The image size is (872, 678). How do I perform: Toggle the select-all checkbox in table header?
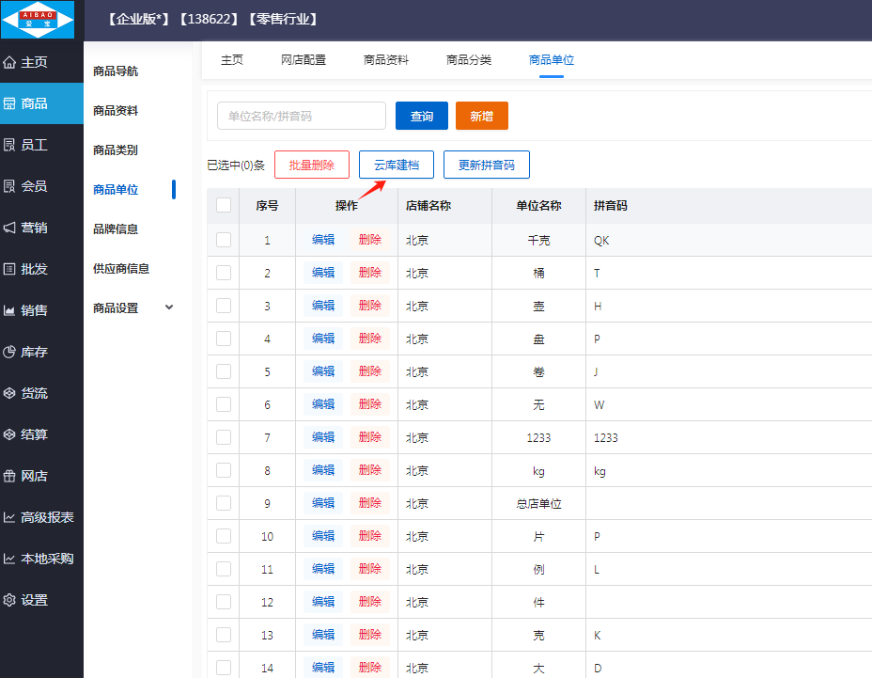pos(224,206)
